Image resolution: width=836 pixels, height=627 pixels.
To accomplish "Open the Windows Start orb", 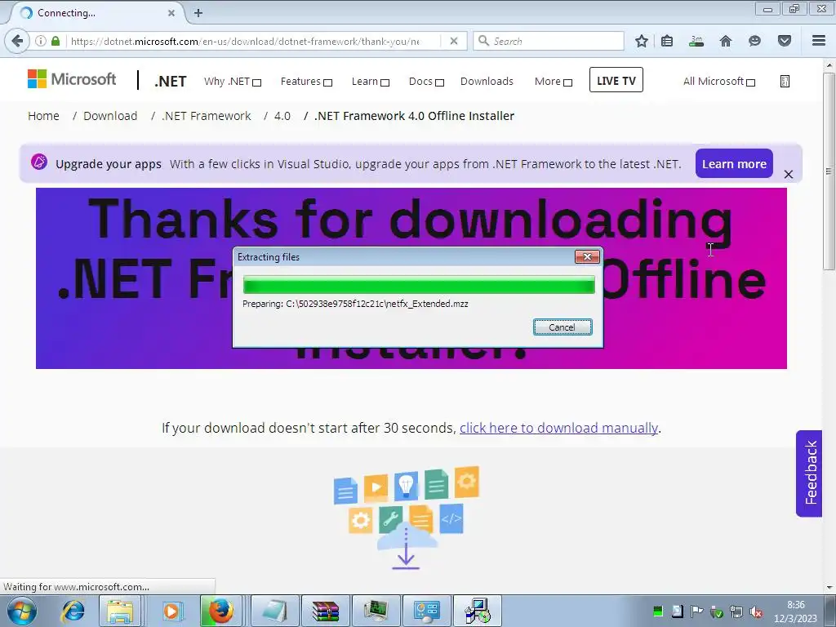I will [x=22, y=611].
